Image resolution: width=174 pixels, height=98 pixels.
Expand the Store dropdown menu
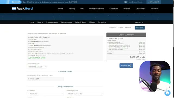click(x=40, y=22)
